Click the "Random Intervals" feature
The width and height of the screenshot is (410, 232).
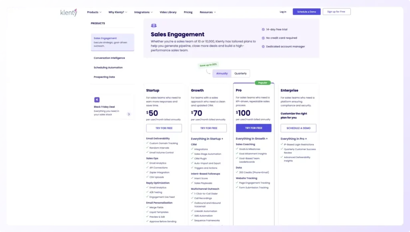pos(159,148)
